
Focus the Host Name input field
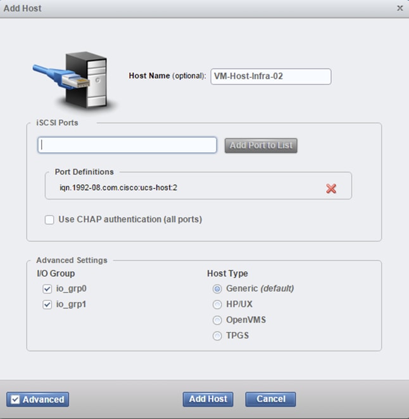coord(271,77)
